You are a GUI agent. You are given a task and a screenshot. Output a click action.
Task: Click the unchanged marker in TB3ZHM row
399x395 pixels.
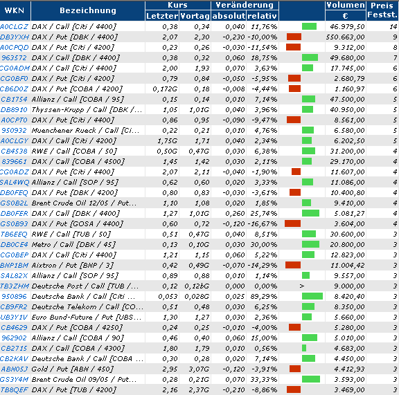[x=302, y=286]
